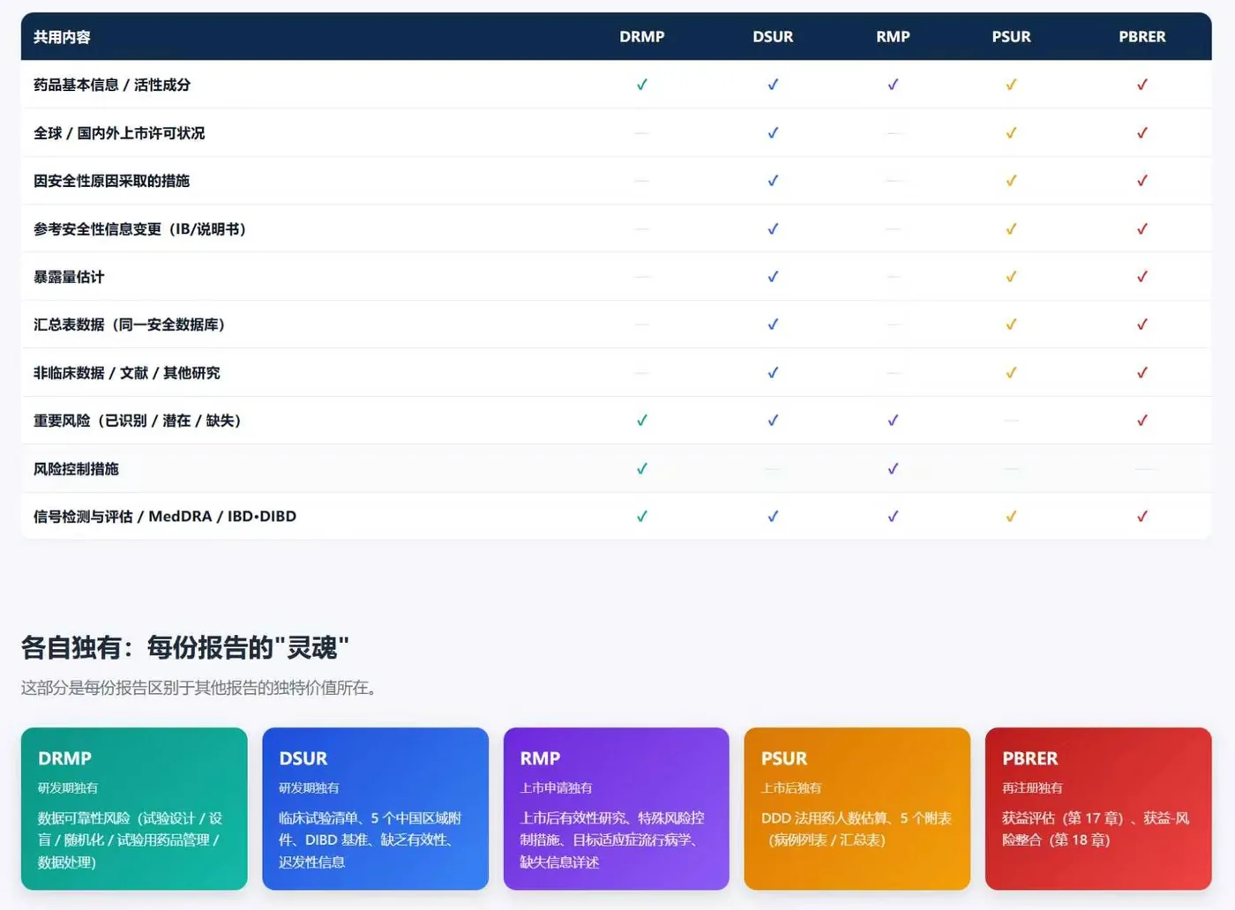The height and width of the screenshot is (910, 1235).
Task: Select row label 暴露量估计
Action: coord(69,277)
